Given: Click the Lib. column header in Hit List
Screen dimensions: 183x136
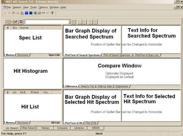Looking at the screenshot, I should click(15, 92).
